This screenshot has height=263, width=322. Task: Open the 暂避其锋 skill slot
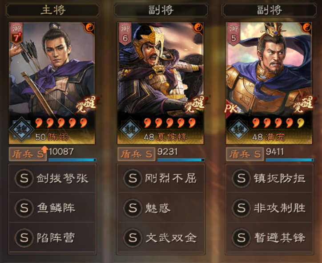tap(270, 238)
